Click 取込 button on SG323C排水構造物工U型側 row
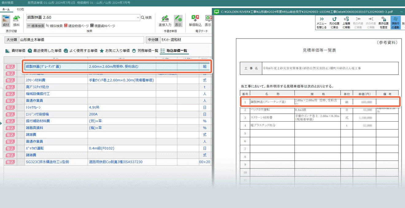 (x=10, y=162)
